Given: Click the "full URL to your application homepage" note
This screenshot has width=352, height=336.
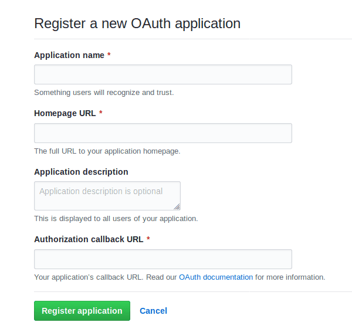Looking at the screenshot, I should [107, 151].
